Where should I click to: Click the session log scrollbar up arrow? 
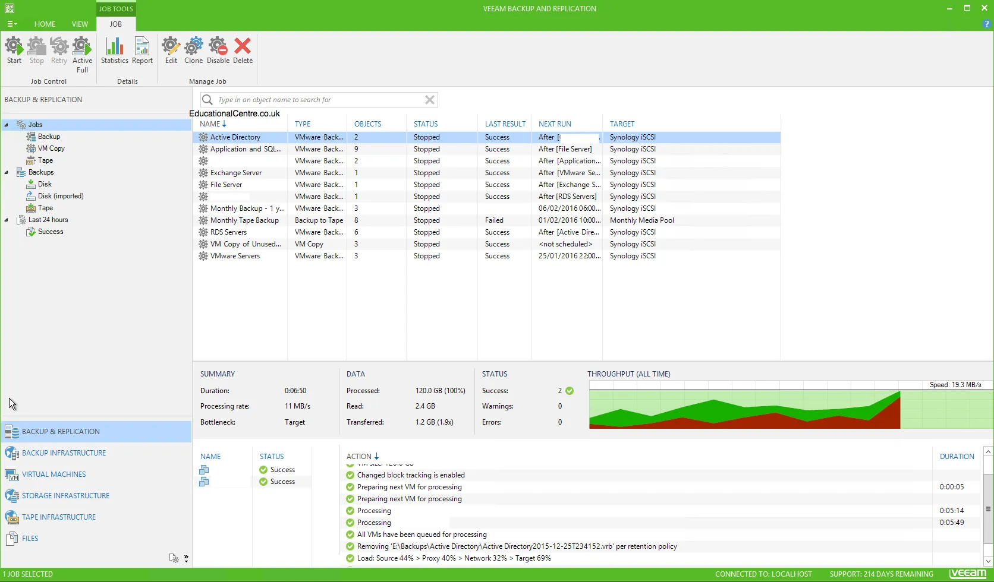988,452
